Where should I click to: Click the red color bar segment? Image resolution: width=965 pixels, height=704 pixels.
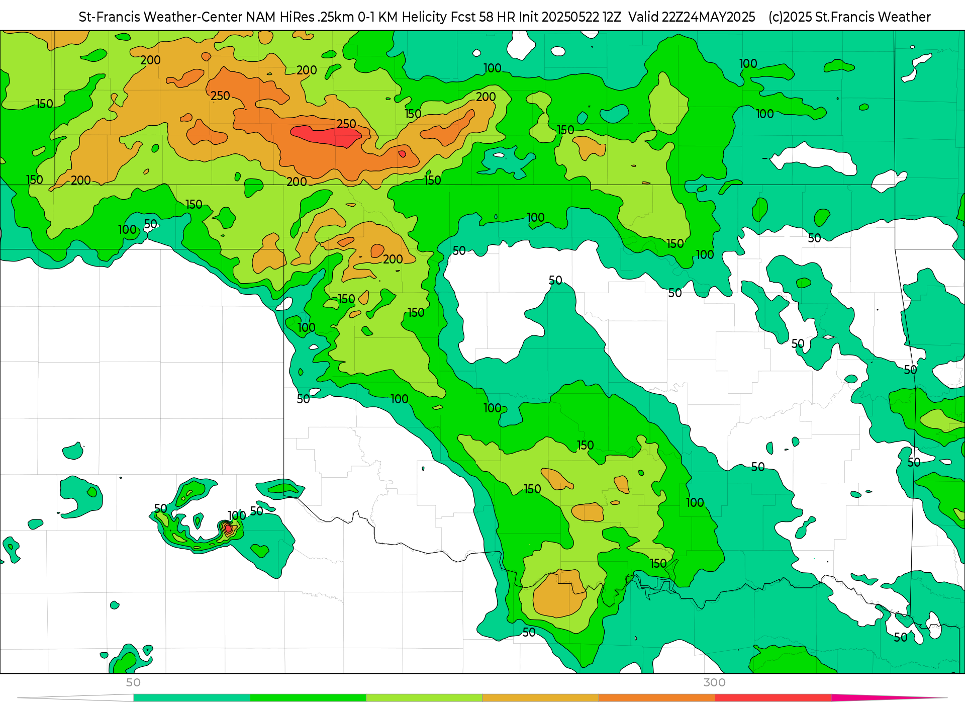point(773,698)
